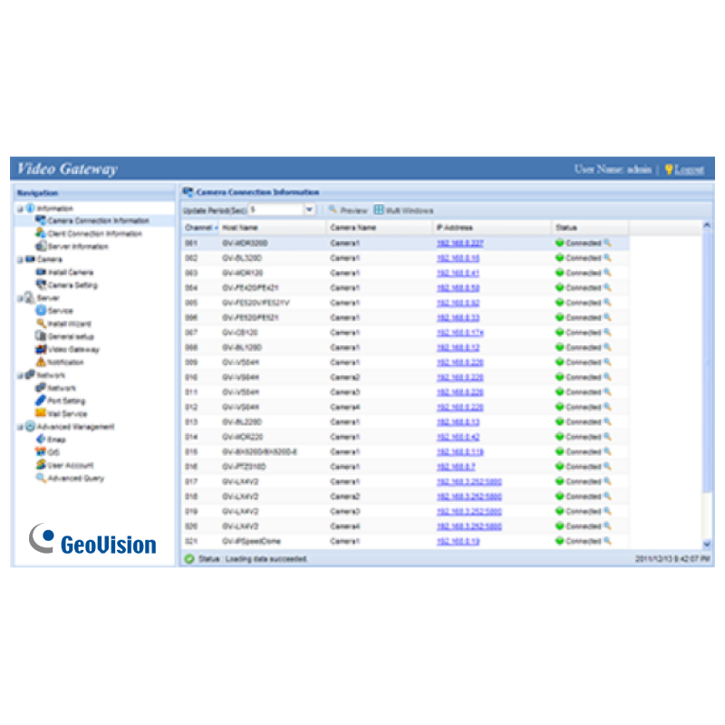Open the Notification warning icon
This screenshot has width=725, height=725.
[x=40, y=362]
